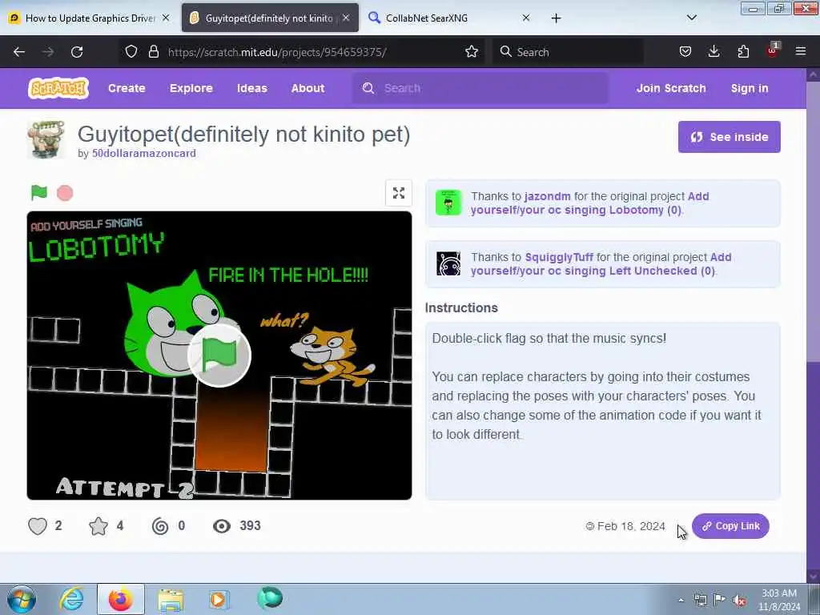Click the See inside button
This screenshot has width=820, height=615.
729,137
